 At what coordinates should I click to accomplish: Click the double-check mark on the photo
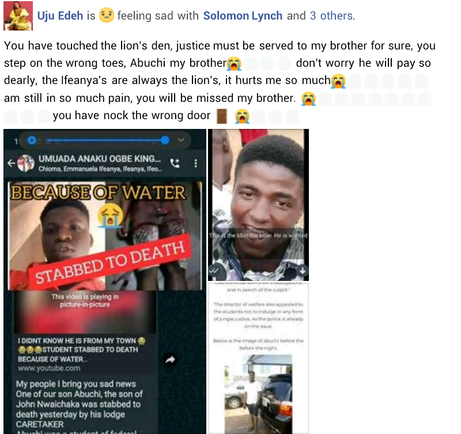(x=214, y=271)
